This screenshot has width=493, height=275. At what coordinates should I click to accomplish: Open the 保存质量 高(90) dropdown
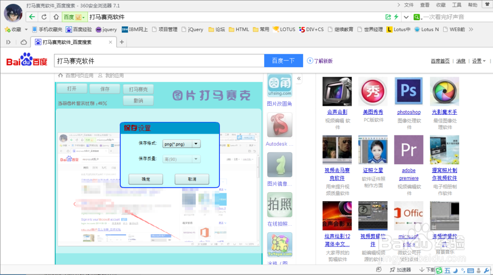coord(181,159)
